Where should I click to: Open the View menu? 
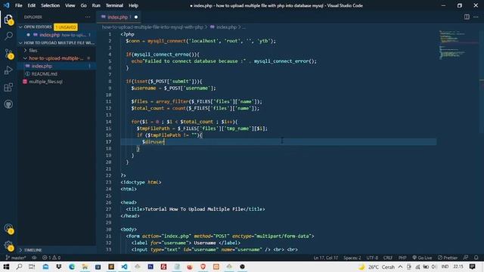[70, 5]
